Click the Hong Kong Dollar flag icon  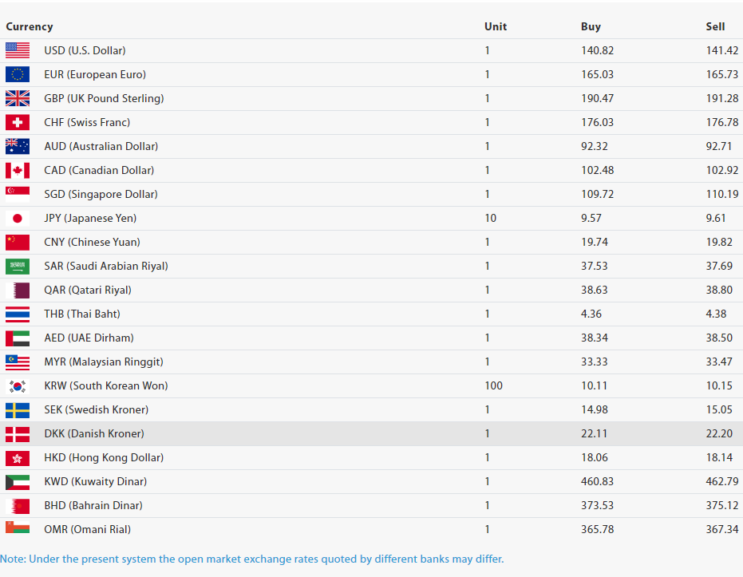(18, 457)
